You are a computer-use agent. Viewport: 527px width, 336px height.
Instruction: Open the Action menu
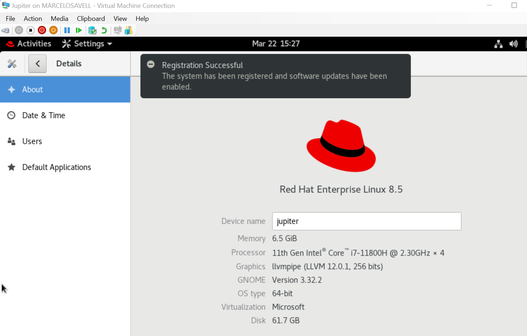coord(33,19)
